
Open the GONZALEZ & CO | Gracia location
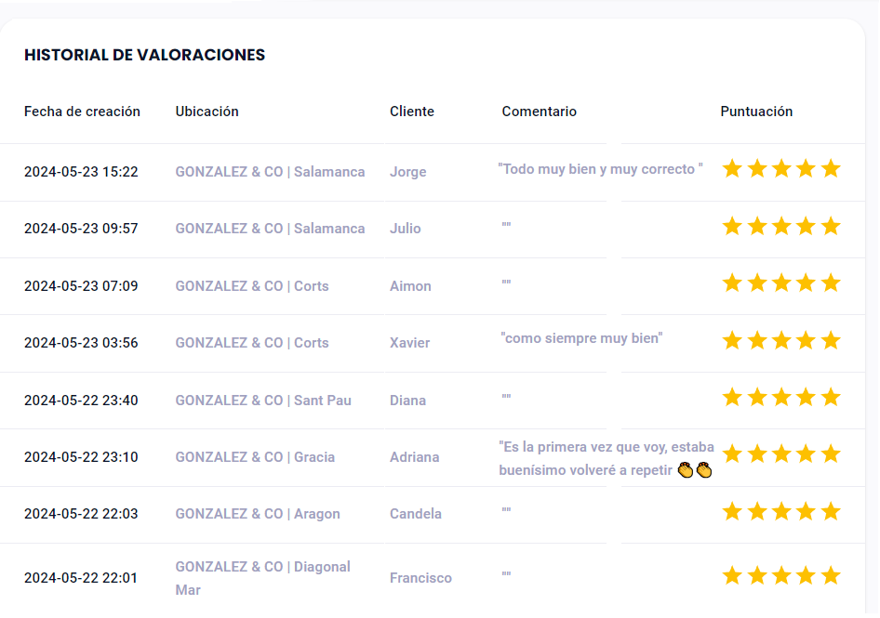tap(255, 457)
